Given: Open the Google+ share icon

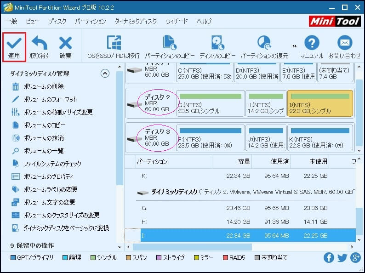Looking at the screenshot, I should (x=355, y=258).
